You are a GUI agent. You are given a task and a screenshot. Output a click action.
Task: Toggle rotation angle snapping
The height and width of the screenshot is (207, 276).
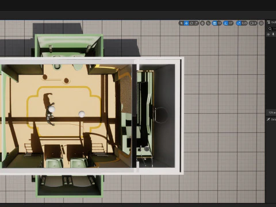click(x=226, y=23)
